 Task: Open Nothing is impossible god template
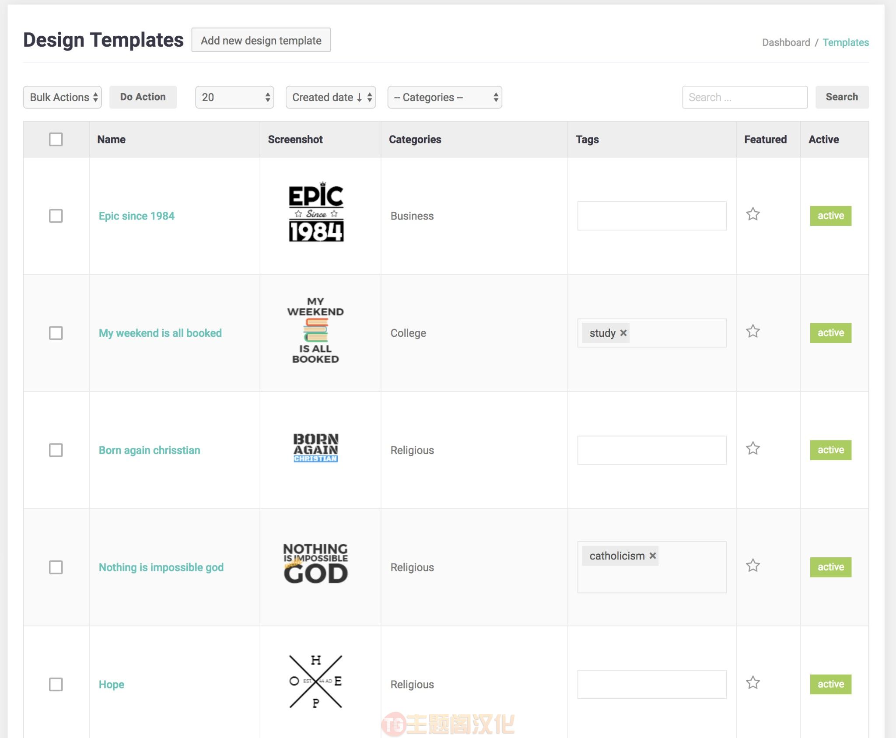161,567
